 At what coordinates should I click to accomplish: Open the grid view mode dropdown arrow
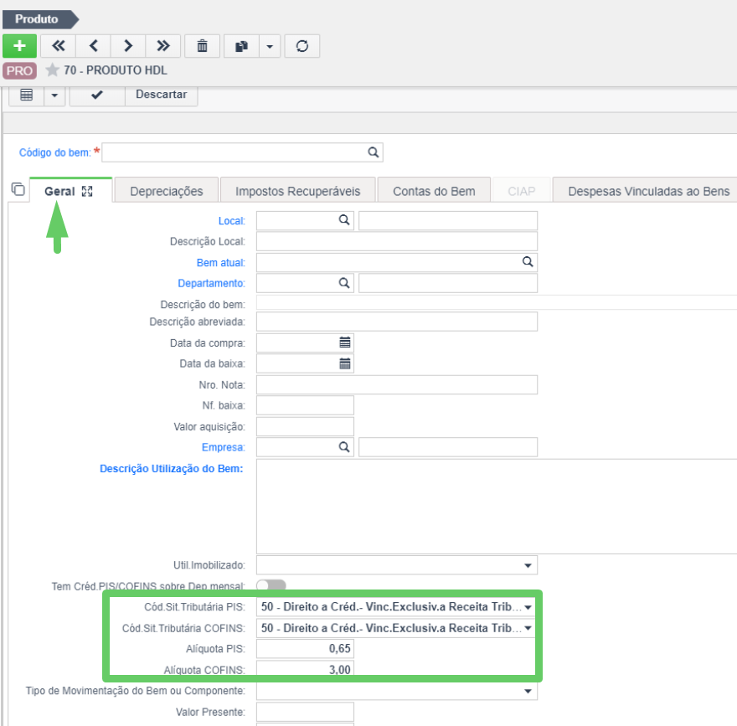[54, 95]
